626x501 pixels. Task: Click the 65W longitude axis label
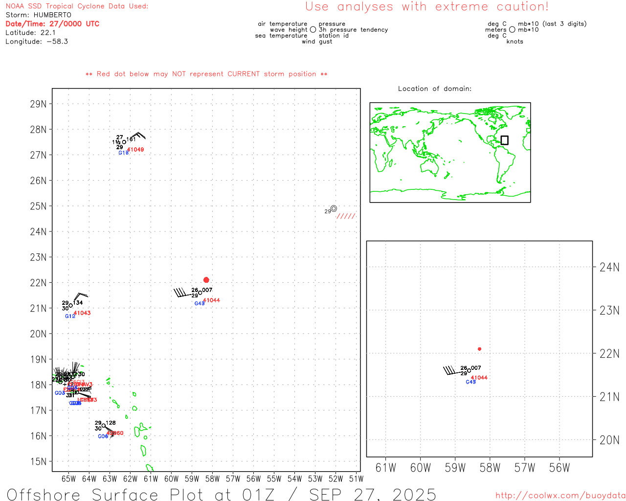pos(69,479)
